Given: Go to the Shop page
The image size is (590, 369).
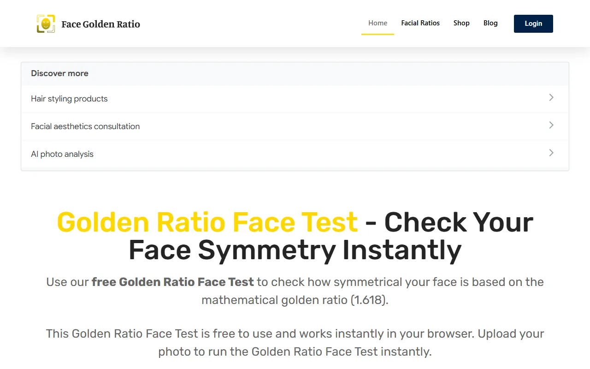Looking at the screenshot, I should 461,23.
